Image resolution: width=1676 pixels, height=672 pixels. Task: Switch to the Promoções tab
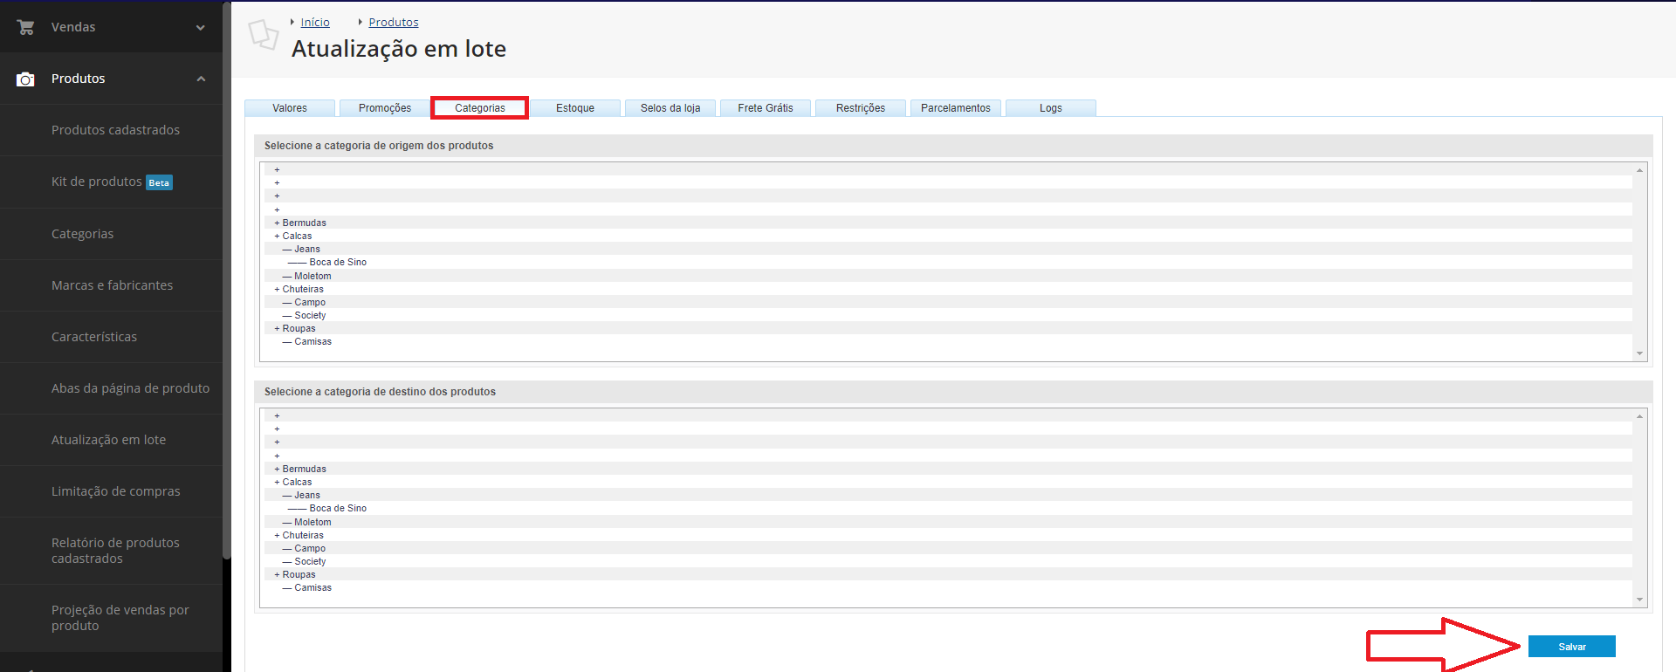pos(385,108)
